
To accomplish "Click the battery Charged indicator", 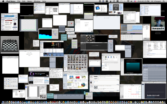I will point(156,1).
